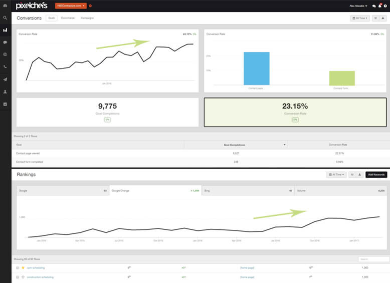This screenshot has width=390, height=283.
Task: Click the Rankings section heading
Action: (26, 174)
